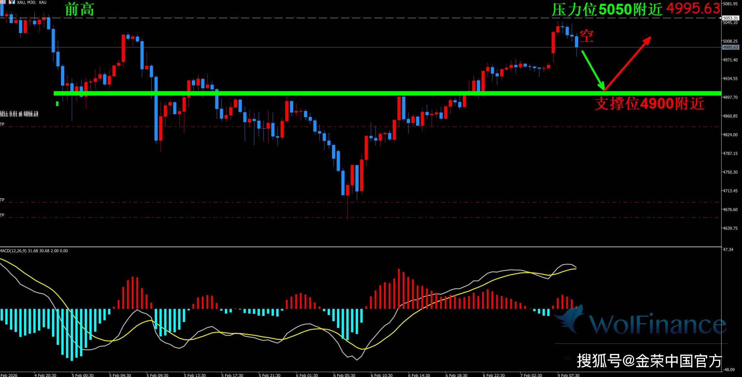Select the thick green support line

(x=325, y=94)
